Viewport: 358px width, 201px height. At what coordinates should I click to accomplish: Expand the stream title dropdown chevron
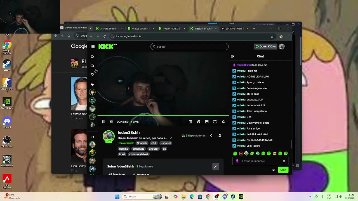point(171,138)
